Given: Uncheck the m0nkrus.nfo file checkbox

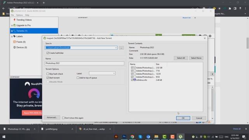Looking at the screenshot, I should (x=132, y=80).
